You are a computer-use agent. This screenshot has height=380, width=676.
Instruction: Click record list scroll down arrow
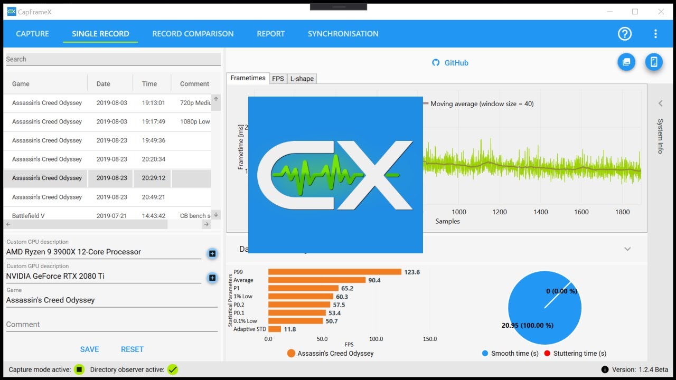[216, 215]
